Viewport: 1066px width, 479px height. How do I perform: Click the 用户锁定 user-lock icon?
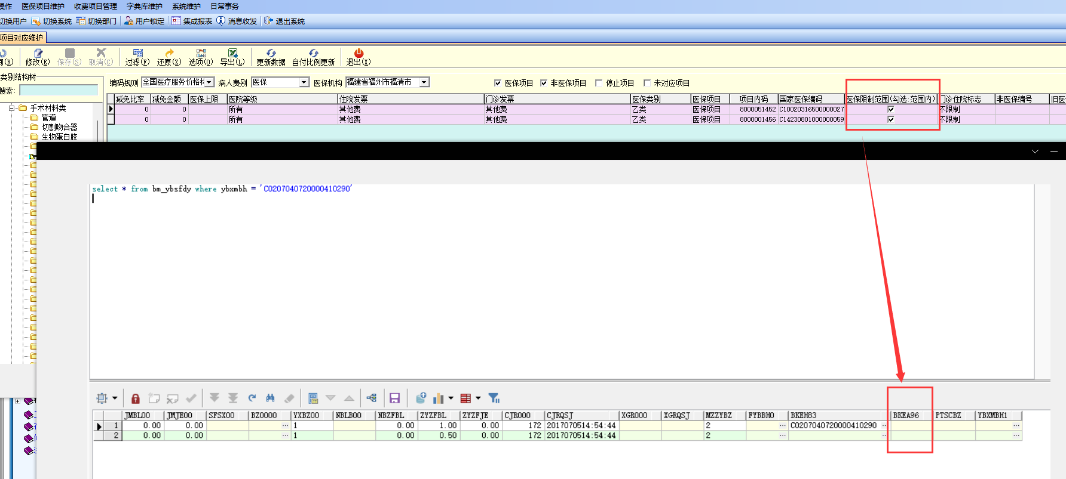[x=128, y=21]
